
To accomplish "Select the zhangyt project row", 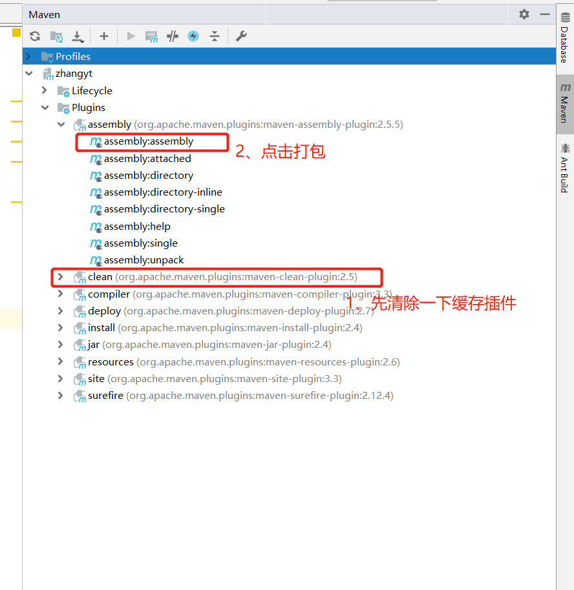I will [x=289, y=74].
